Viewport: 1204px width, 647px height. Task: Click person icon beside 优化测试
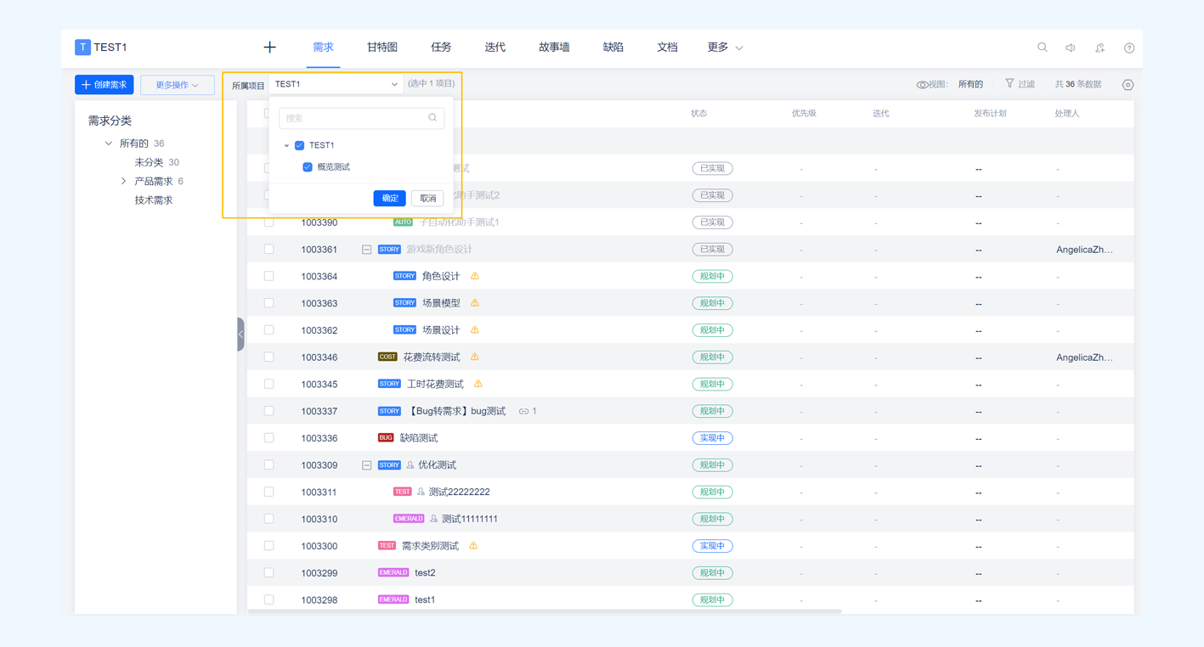[410, 465]
